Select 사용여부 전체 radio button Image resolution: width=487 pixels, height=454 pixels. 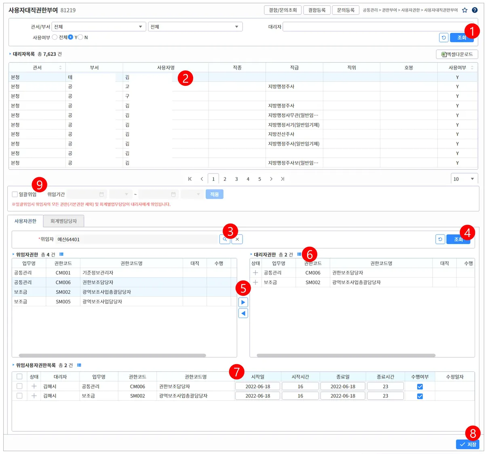pyautogui.click(x=55, y=37)
